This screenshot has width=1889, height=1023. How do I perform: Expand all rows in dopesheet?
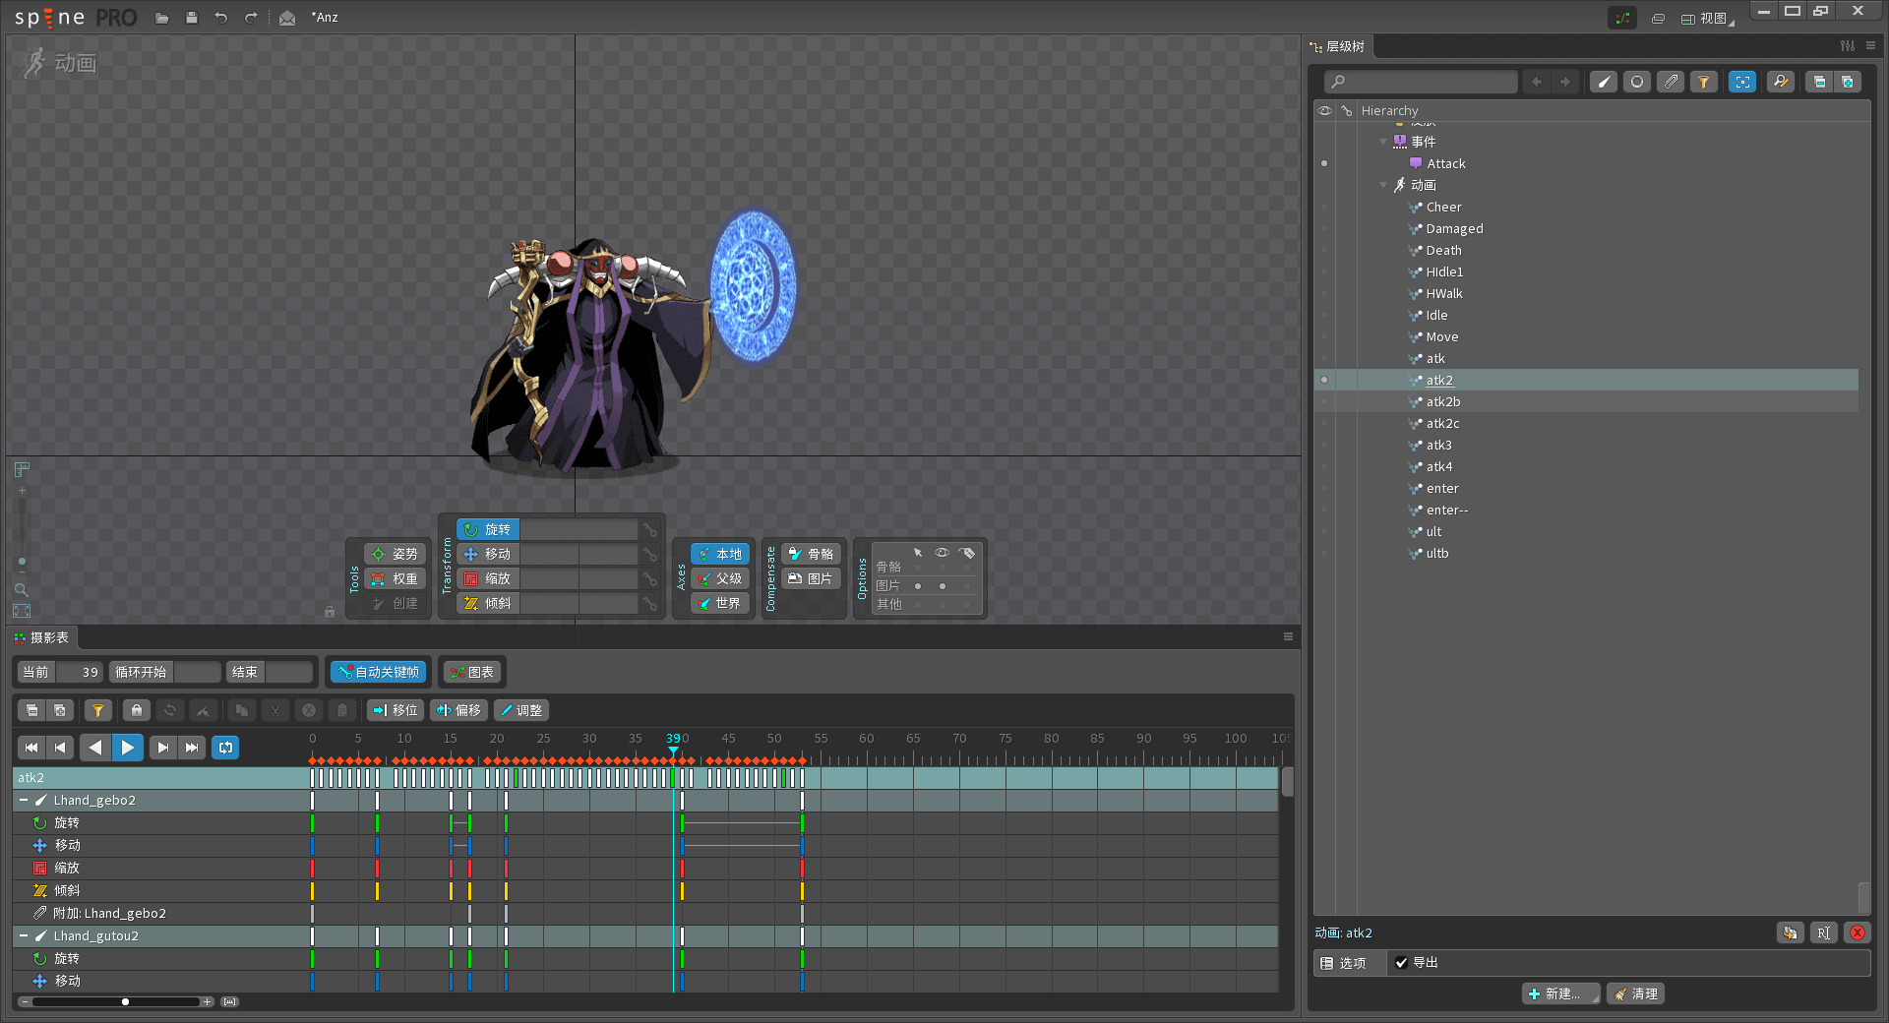click(60, 710)
